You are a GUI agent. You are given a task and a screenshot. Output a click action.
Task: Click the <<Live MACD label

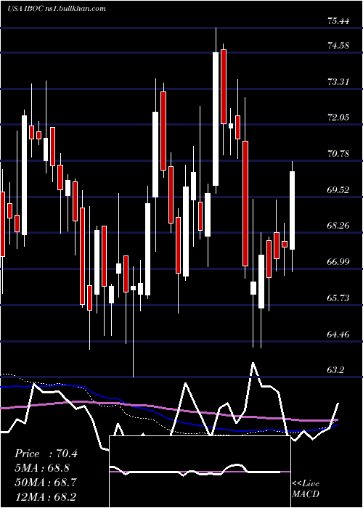(306, 489)
